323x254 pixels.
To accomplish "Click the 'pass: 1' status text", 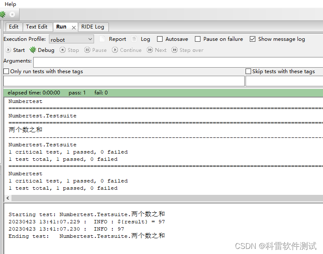I will click(x=77, y=93).
